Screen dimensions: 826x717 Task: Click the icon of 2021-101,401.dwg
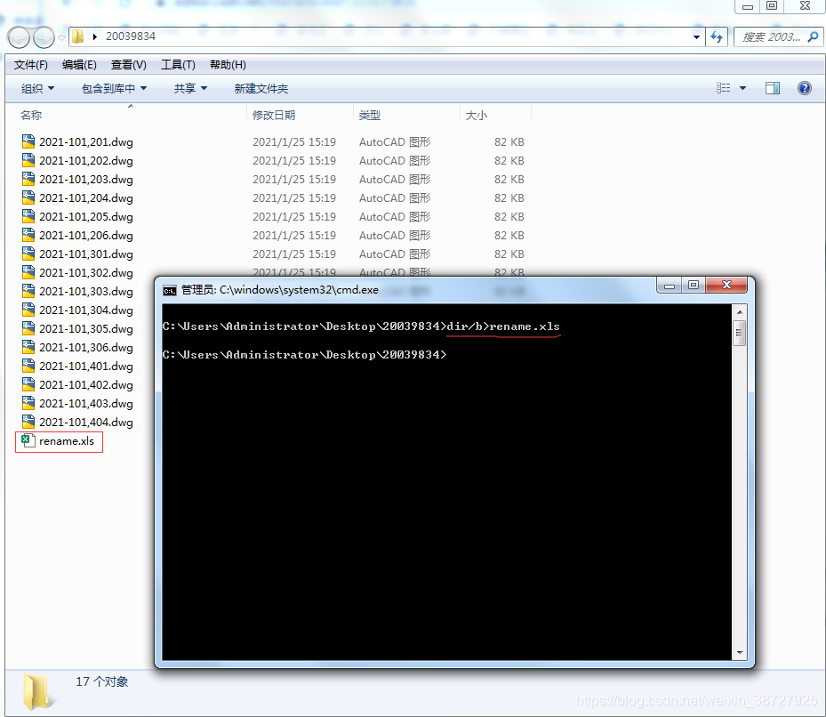(x=28, y=366)
